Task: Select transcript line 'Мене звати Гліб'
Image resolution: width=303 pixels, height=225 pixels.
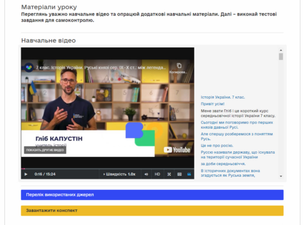Action: pos(238,113)
